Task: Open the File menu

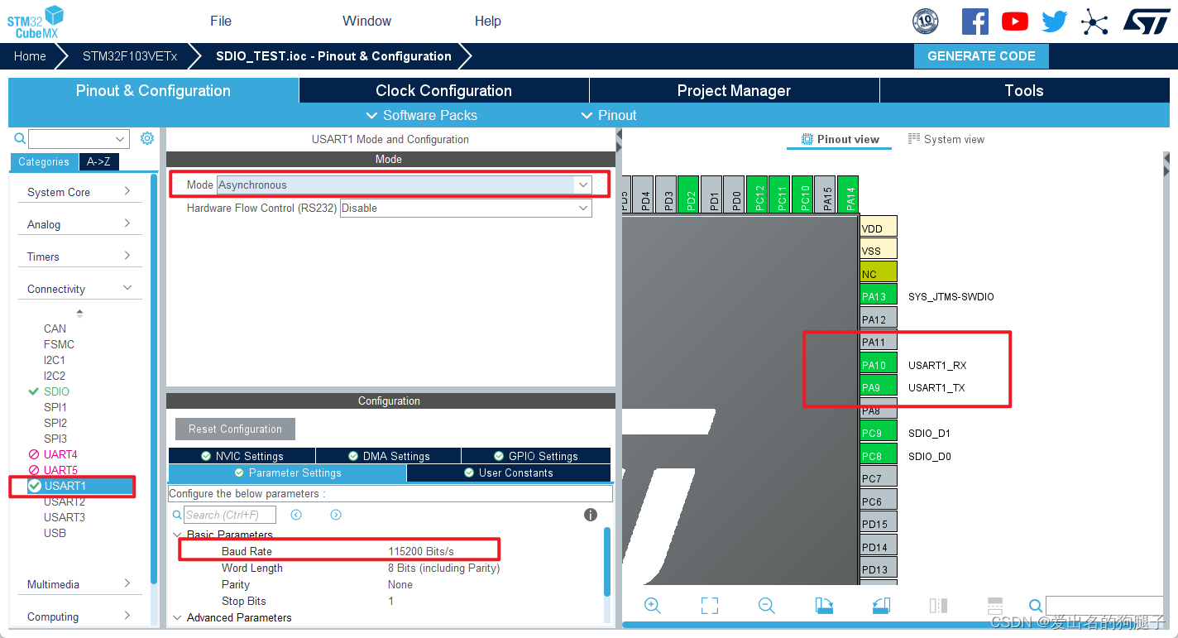Action: [221, 22]
